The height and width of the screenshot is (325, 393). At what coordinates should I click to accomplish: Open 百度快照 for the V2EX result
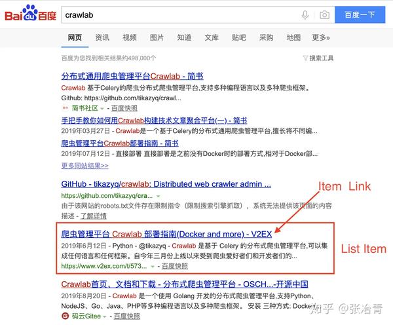click(175, 266)
